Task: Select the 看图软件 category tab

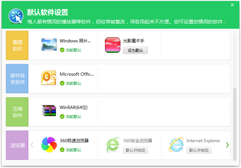Action: click(17, 45)
